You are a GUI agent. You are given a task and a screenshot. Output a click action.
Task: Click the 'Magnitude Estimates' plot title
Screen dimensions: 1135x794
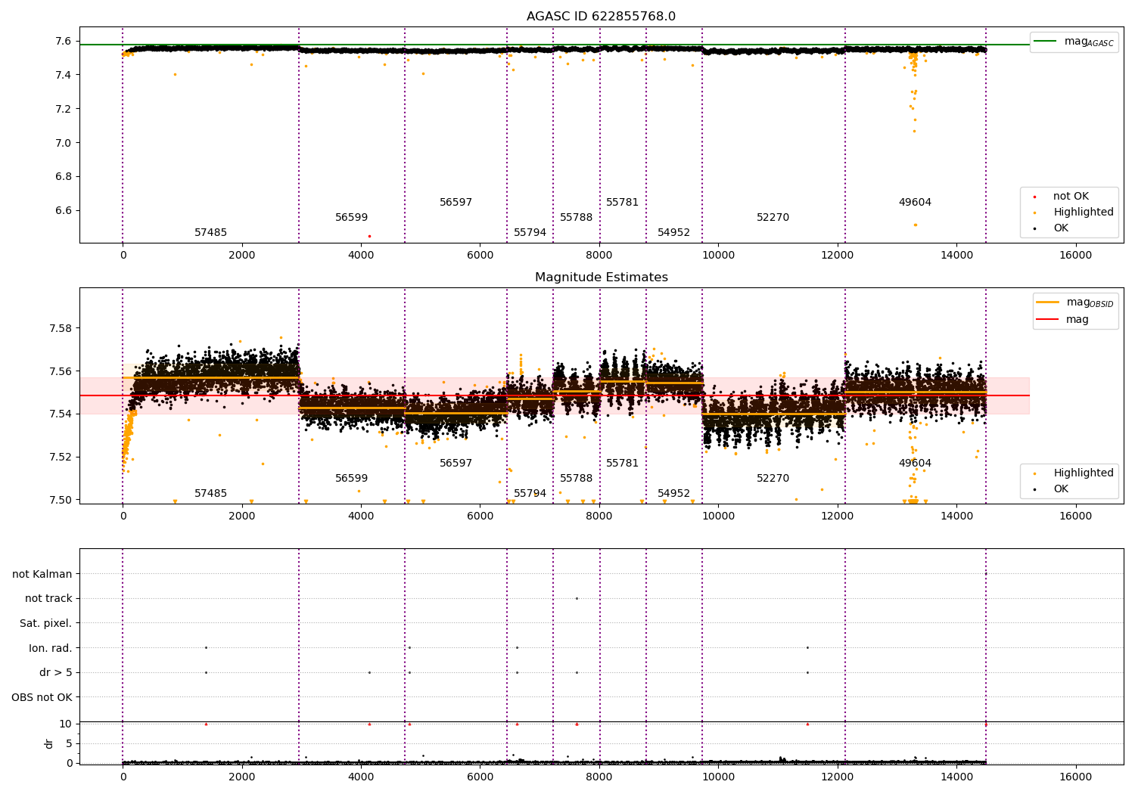[601, 278]
